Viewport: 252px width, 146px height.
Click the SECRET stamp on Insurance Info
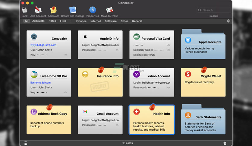(x=100, y=87)
